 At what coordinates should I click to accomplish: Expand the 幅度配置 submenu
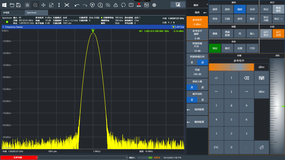197,122
